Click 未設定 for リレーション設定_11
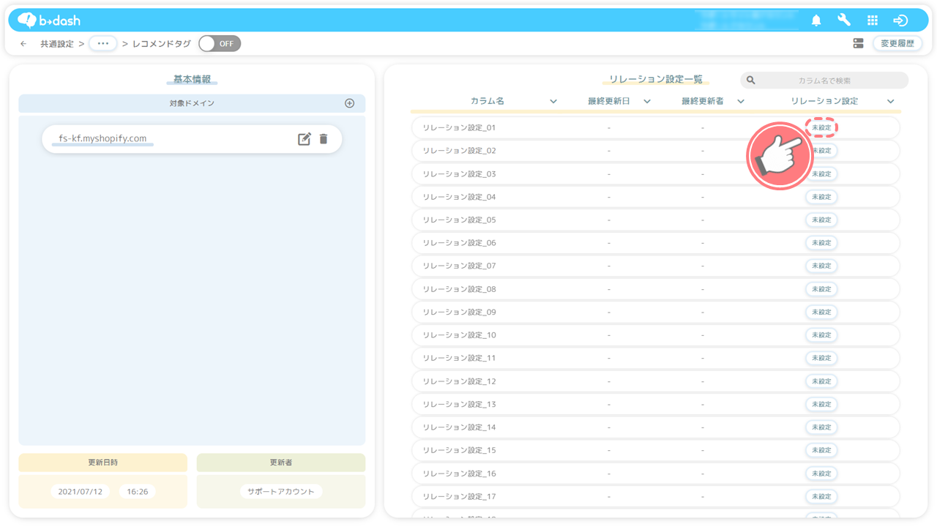 [821, 358]
